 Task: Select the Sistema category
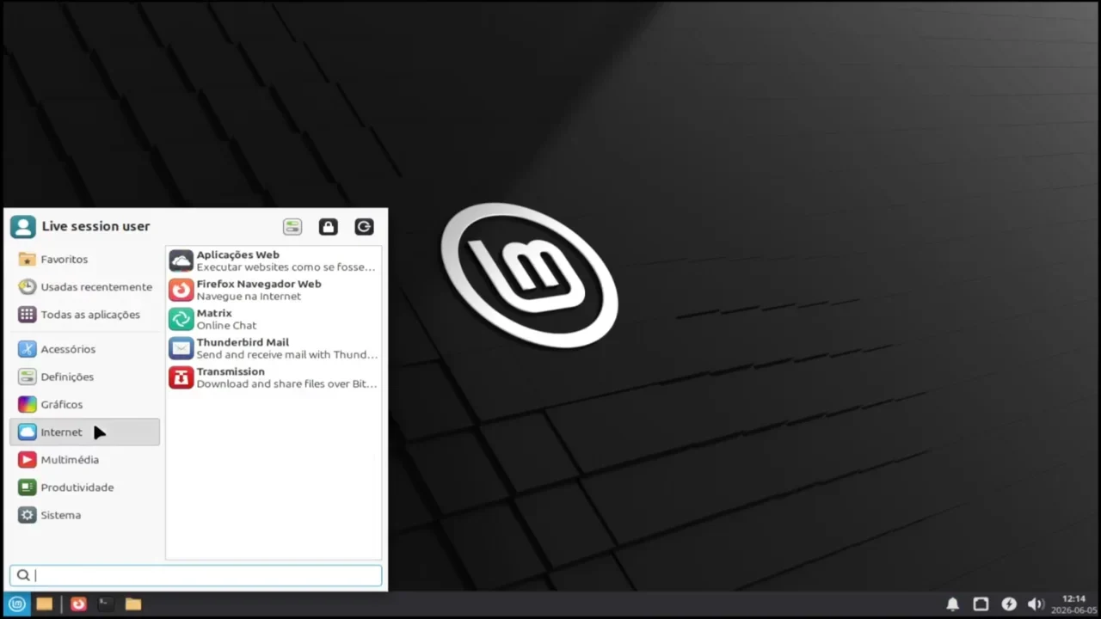tap(84, 515)
